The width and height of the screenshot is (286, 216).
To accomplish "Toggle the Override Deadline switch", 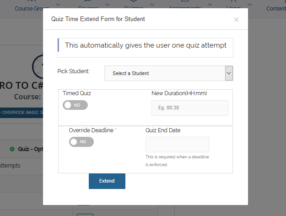I will click(x=81, y=142).
